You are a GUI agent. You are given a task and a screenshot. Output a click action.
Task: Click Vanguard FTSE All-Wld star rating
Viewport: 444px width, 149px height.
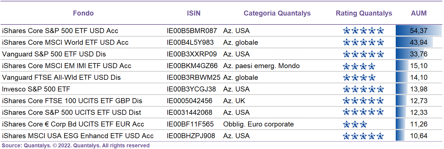(359, 78)
